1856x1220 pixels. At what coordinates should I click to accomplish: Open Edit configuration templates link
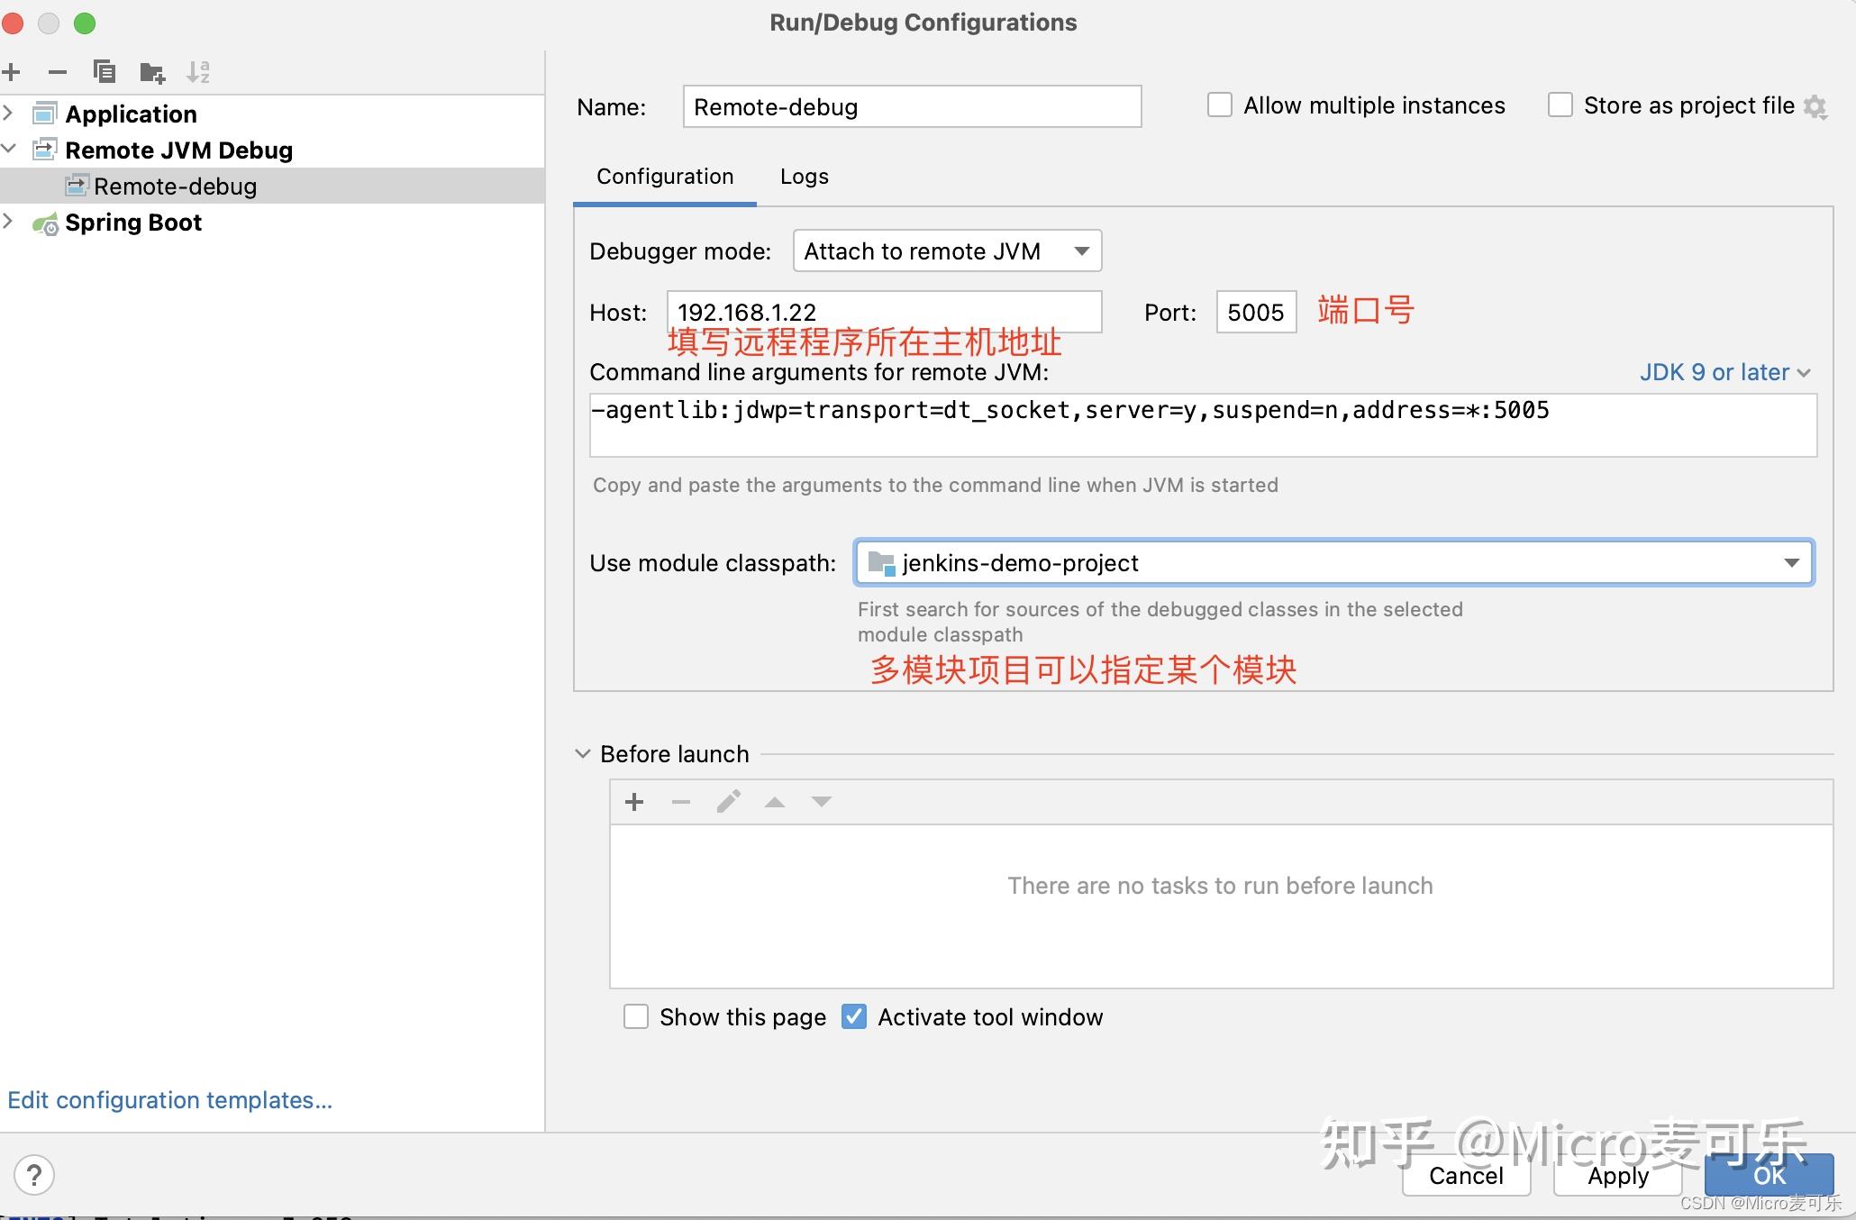point(169,1100)
